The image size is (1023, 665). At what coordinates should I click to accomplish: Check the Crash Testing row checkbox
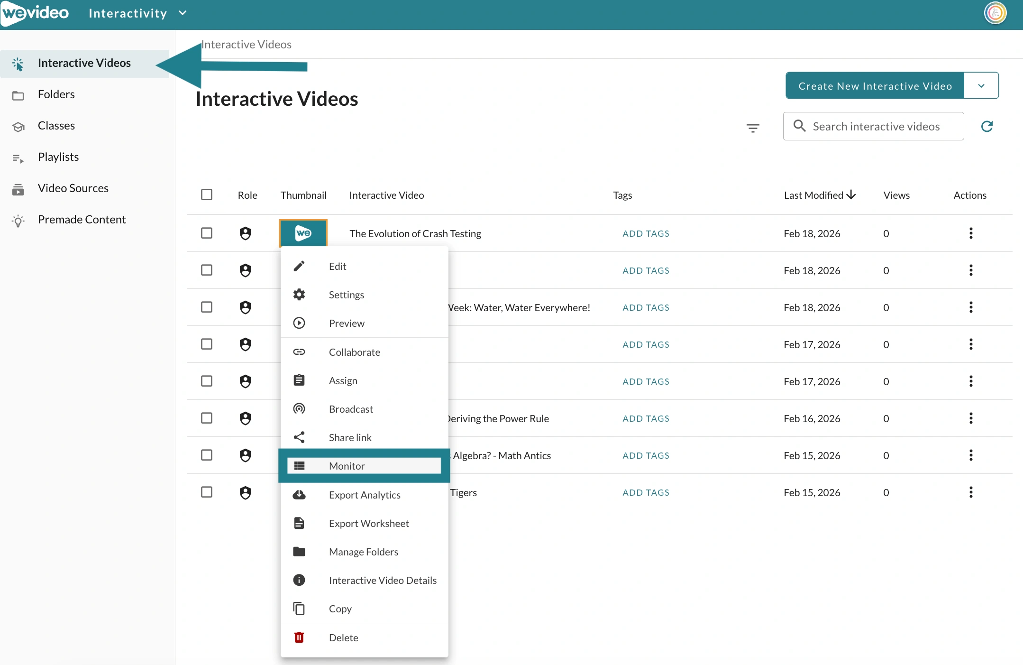coord(207,233)
